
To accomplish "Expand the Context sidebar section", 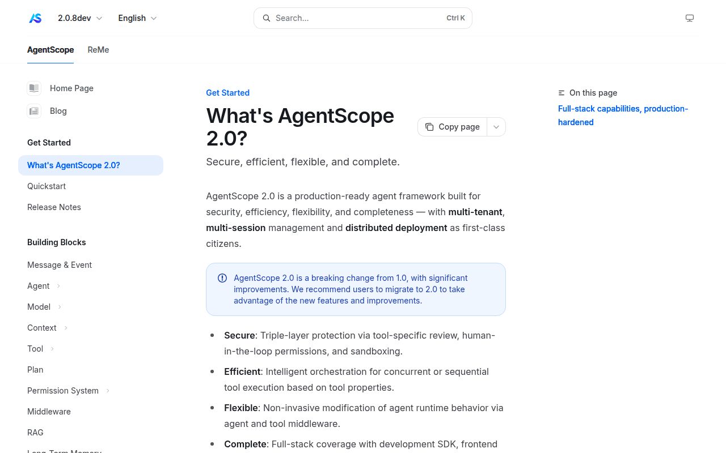I will tap(66, 328).
